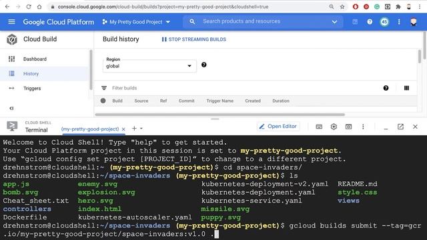Click the Cloud Build product logo

tap(12, 39)
